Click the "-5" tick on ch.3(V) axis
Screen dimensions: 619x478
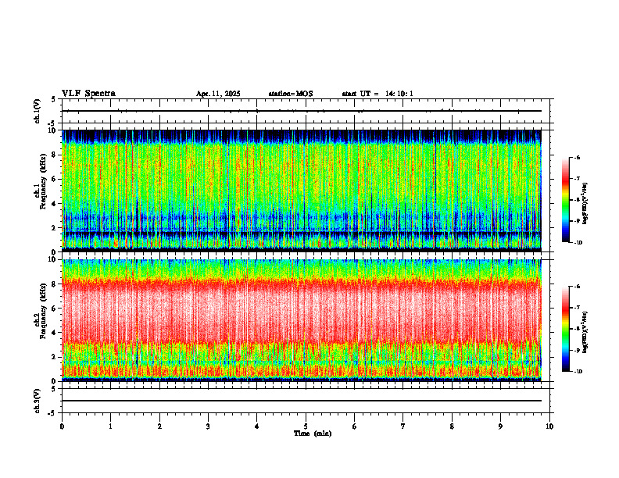53,413
